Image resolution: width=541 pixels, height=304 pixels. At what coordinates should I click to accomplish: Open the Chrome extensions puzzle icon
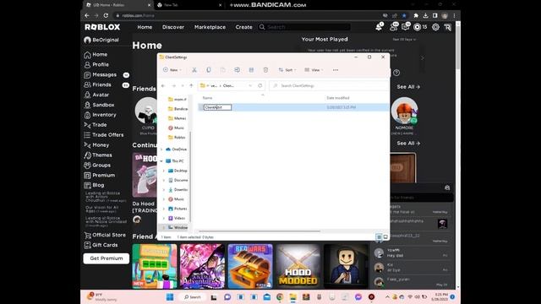click(416, 15)
